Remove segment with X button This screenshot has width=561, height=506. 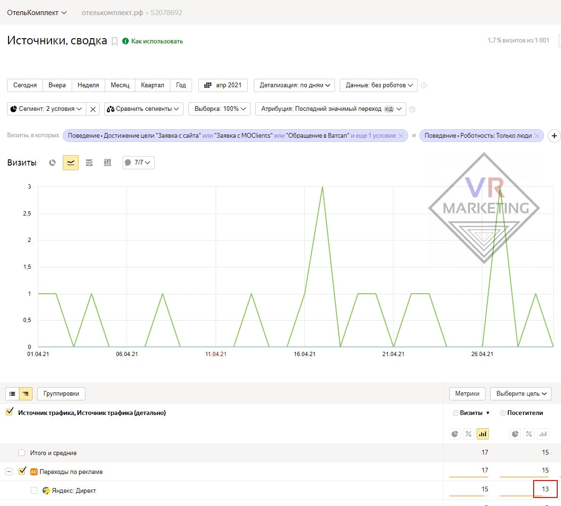click(x=92, y=109)
